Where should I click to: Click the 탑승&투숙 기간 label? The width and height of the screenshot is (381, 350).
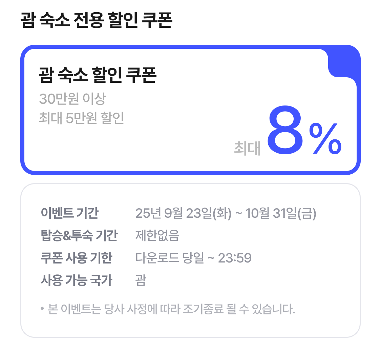coord(79,235)
